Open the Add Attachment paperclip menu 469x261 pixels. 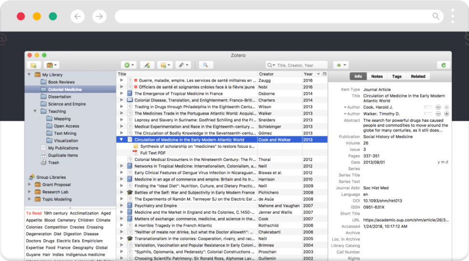[183, 65]
